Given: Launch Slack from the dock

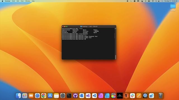Looking at the screenshot, I should tap(132, 96).
